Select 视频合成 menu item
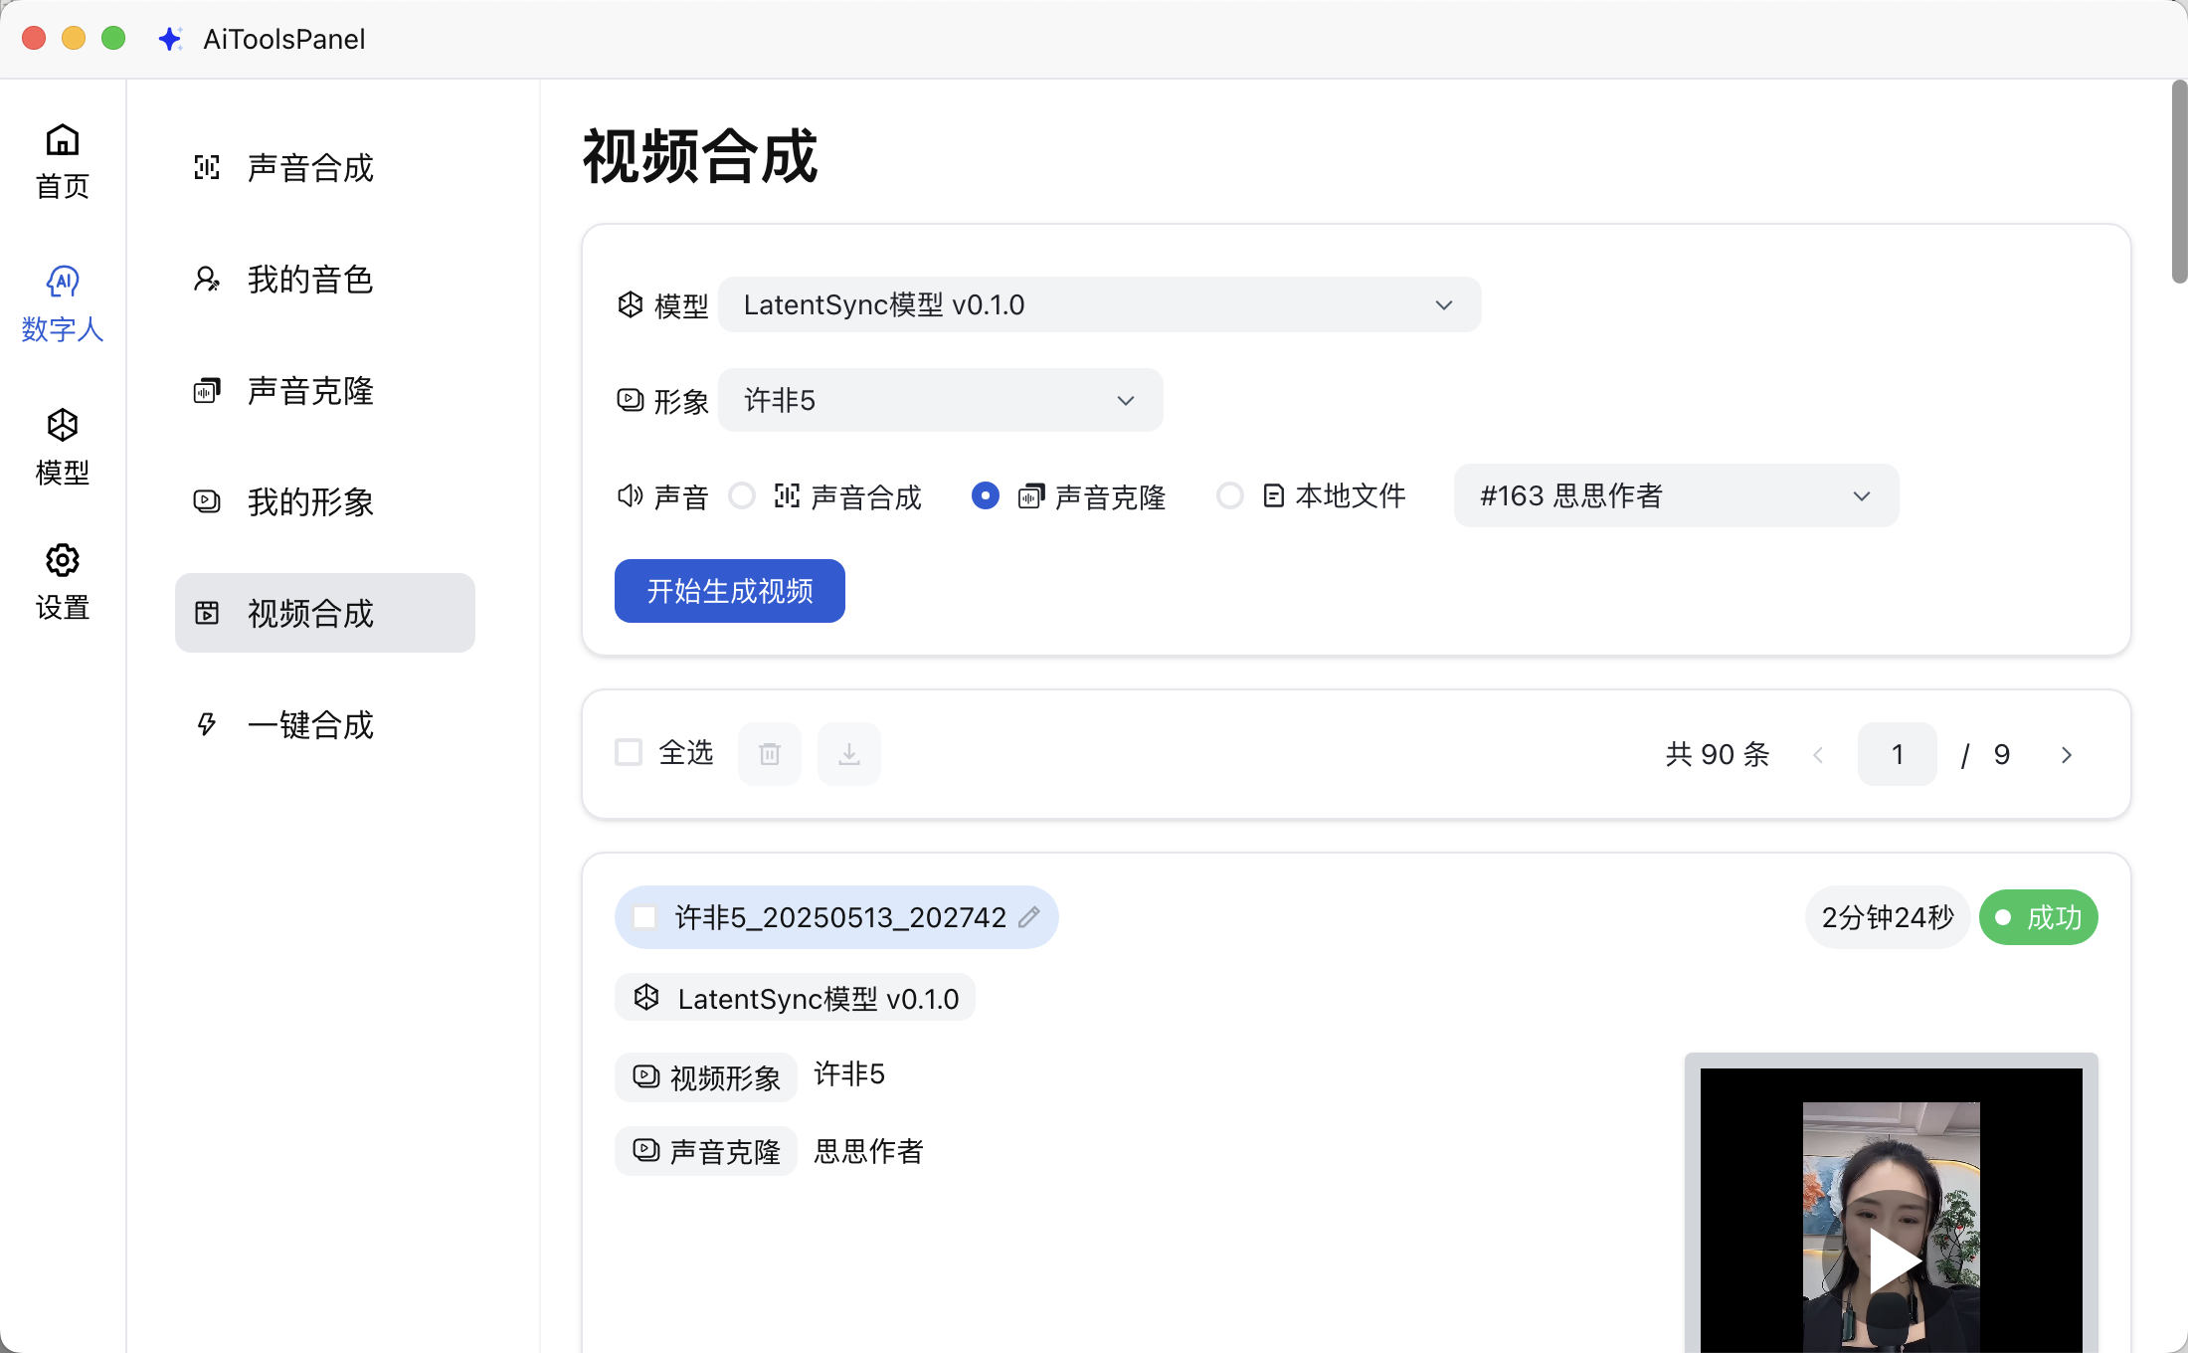Screen dimensions: 2188x1353 (x=324, y=613)
